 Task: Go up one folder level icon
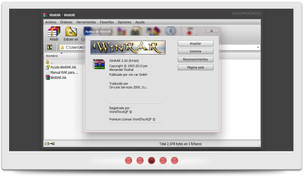coord(50,47)
